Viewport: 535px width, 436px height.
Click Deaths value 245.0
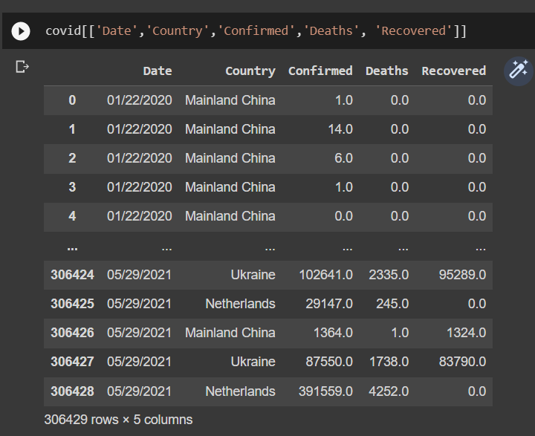392,304
